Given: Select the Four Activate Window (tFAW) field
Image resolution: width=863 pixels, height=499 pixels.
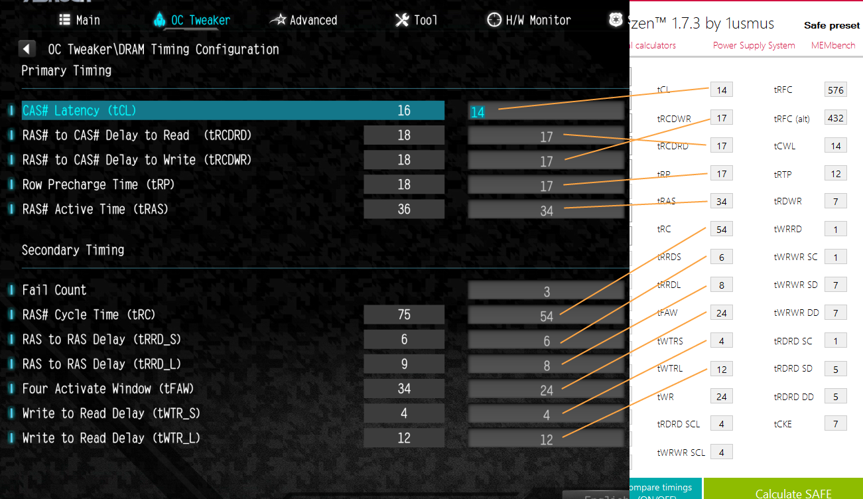Looking at the screenshot, I should [545, 390].
